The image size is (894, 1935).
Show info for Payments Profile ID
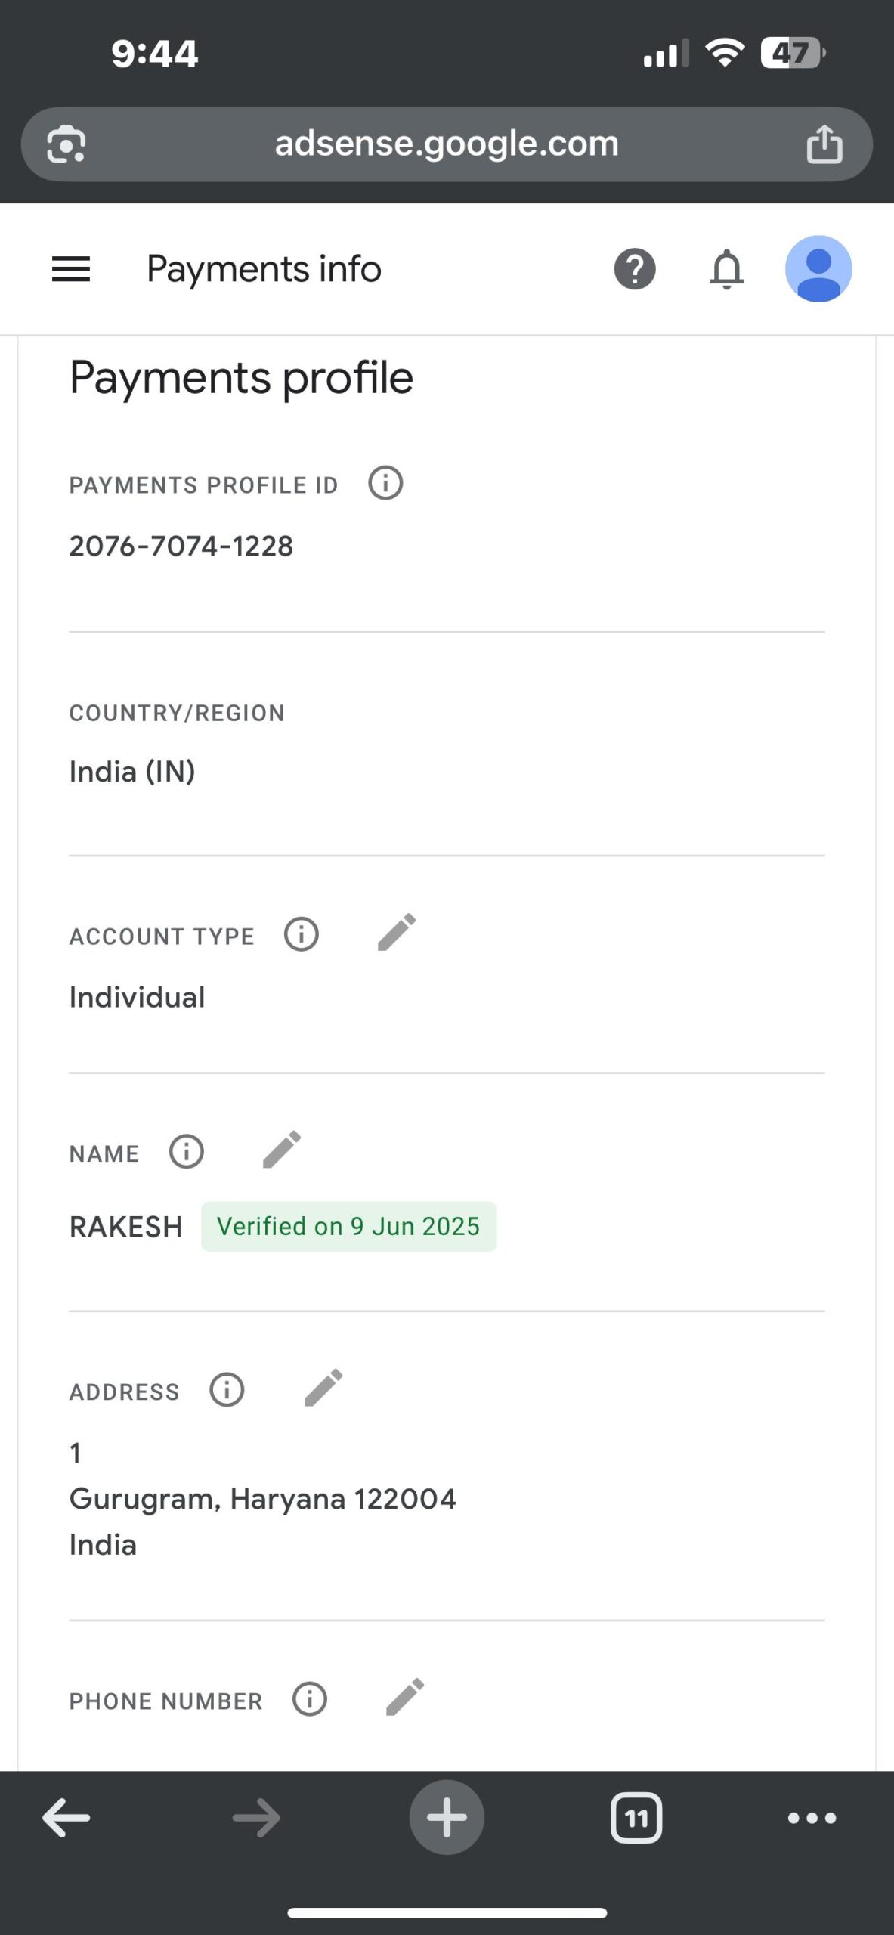385,483
